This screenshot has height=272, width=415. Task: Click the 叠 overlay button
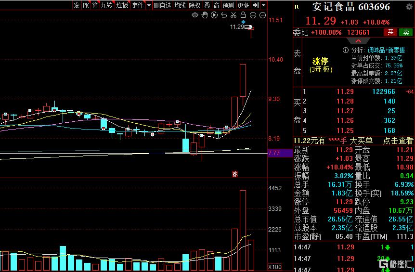point(207,5)
